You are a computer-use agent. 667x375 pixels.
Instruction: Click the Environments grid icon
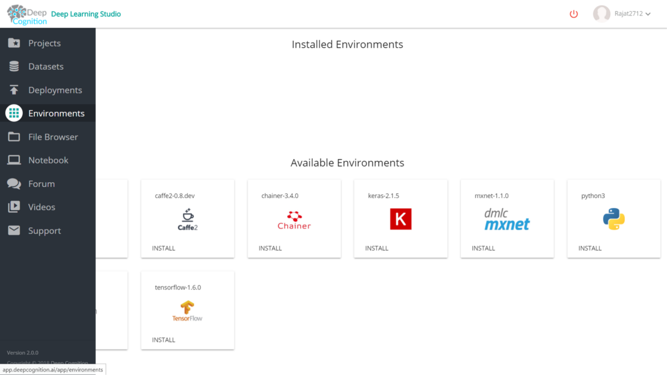pyautogui.click(x=14, y=113)
